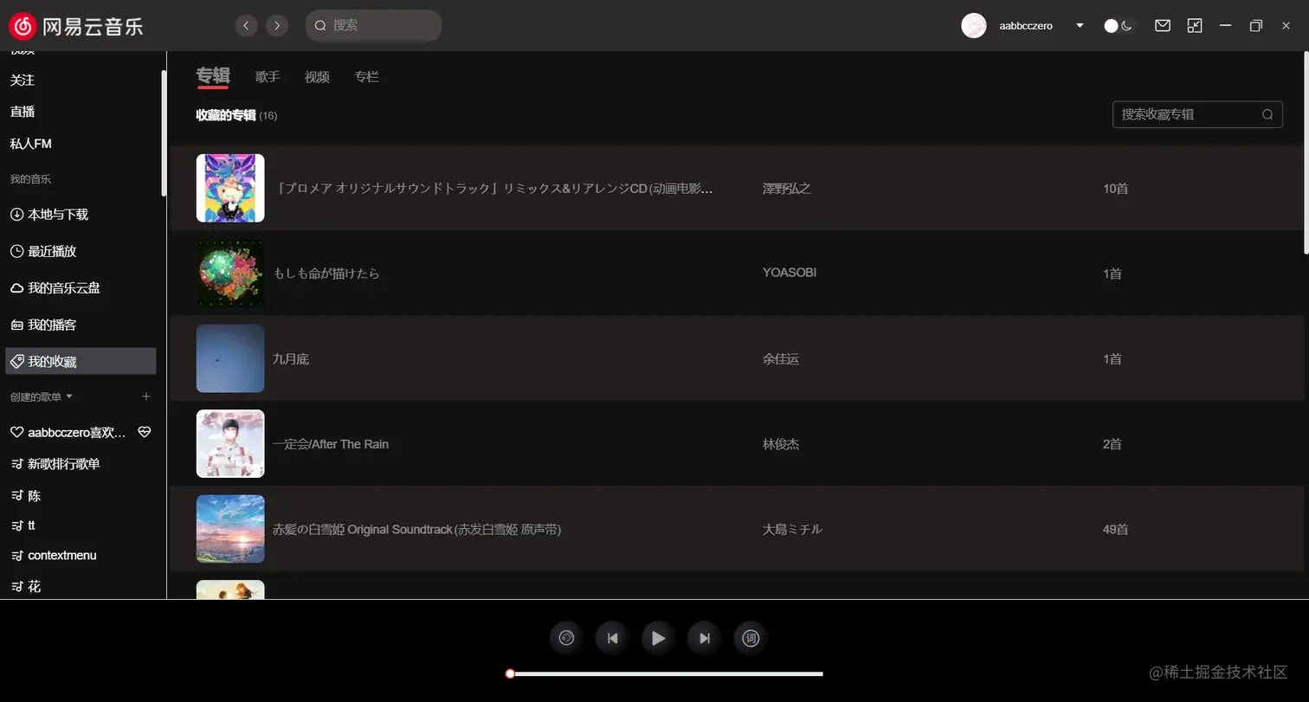Click artist YOASOBI

point(790,273)
